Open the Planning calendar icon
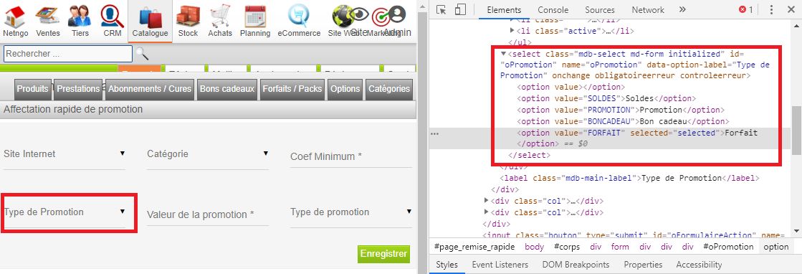Screen dimensions: 802x274 (x=254, y=16)
